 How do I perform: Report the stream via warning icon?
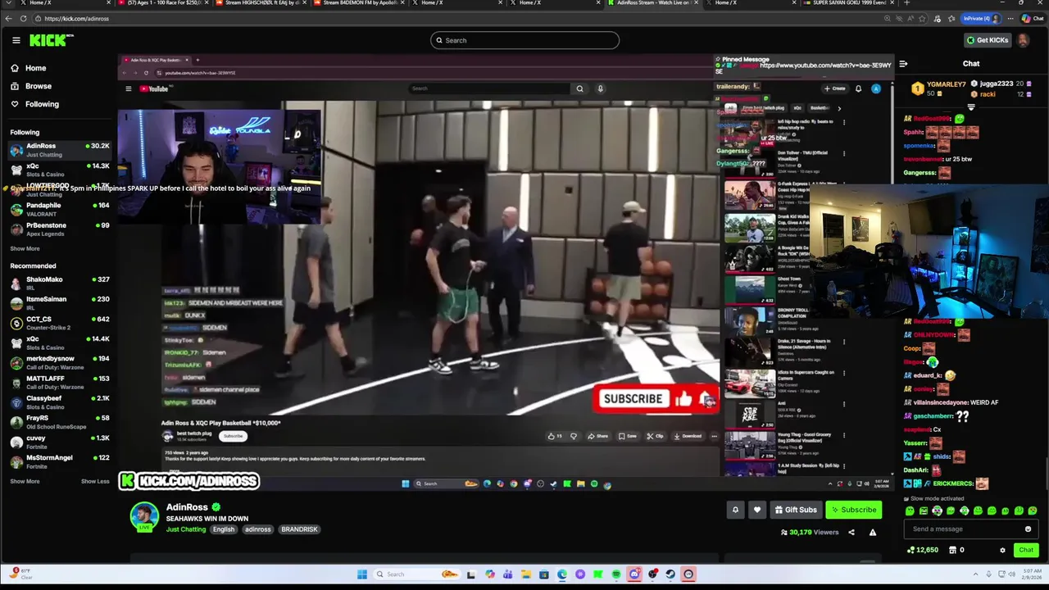point(872,533)
